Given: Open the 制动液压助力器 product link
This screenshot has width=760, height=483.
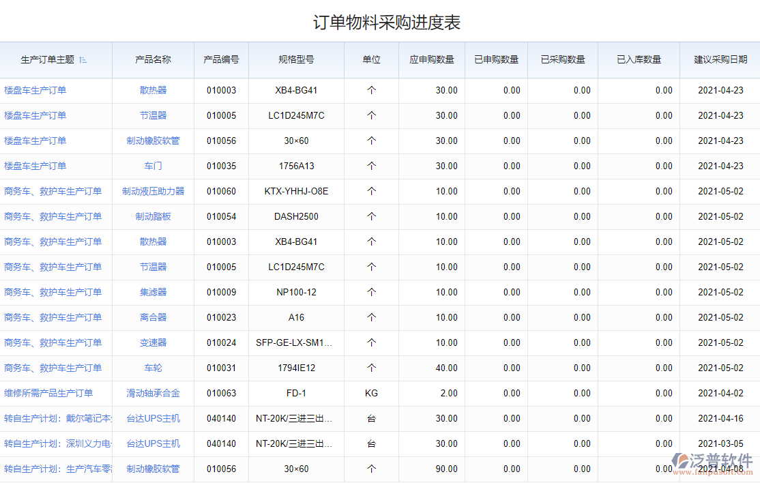Looking at the screenshot, I should (x=153, y=191).
